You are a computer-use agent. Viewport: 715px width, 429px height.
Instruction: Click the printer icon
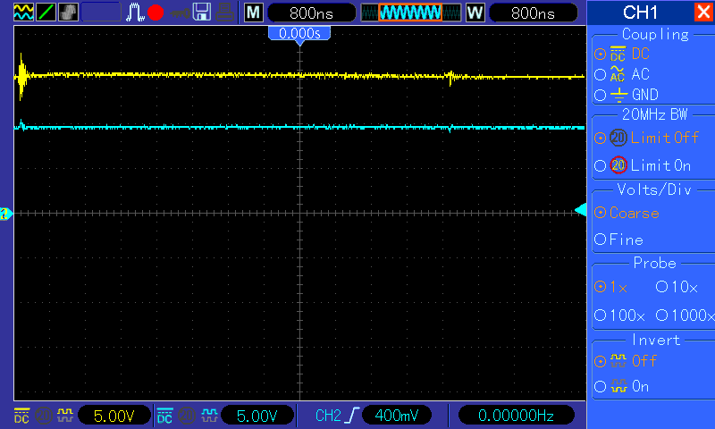(225, 13)
